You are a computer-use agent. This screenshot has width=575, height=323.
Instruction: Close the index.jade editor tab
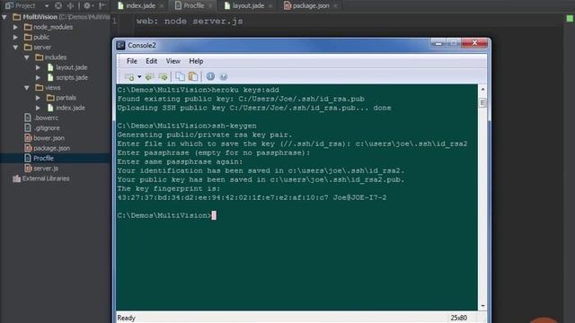point(162,6)
